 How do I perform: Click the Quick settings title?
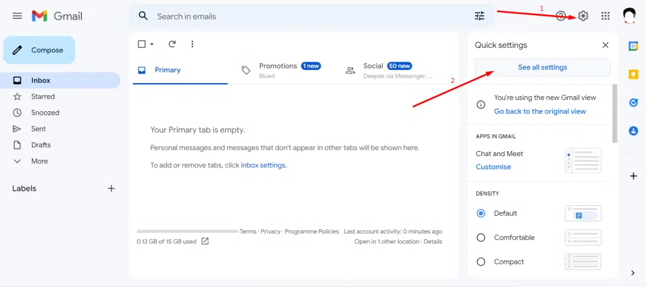(501, 45)
